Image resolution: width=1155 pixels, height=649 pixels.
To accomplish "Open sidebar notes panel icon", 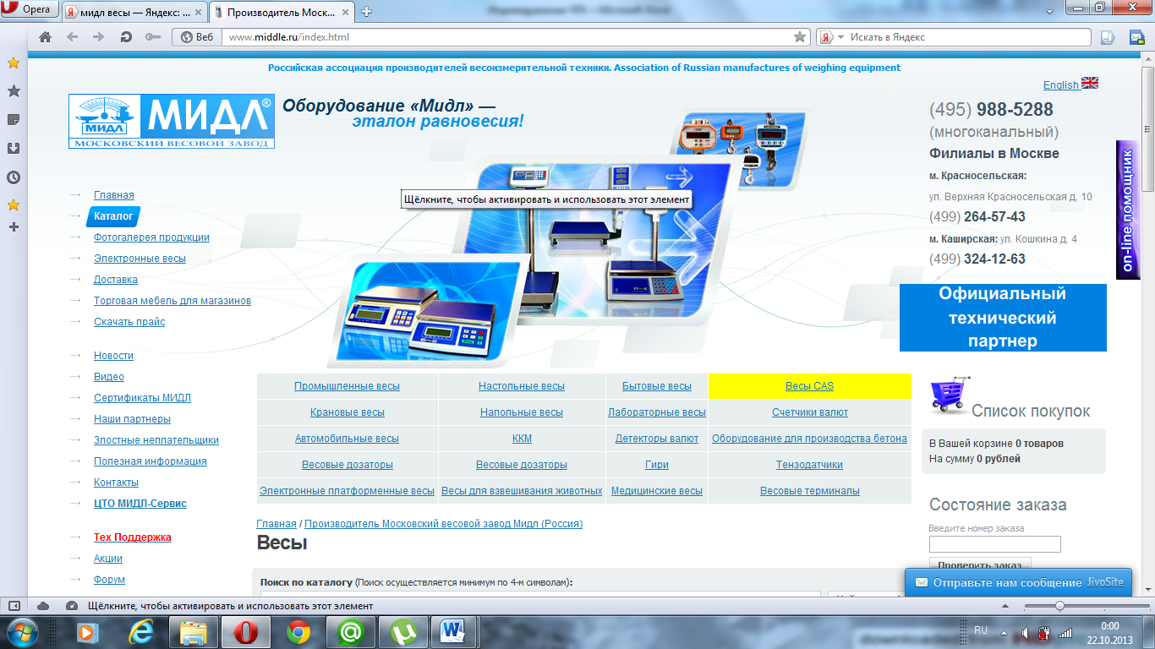I will pyautogui.click(x=14, y=120).
